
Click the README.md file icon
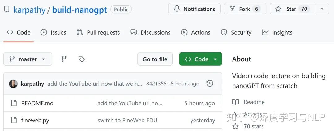point(14,103)
